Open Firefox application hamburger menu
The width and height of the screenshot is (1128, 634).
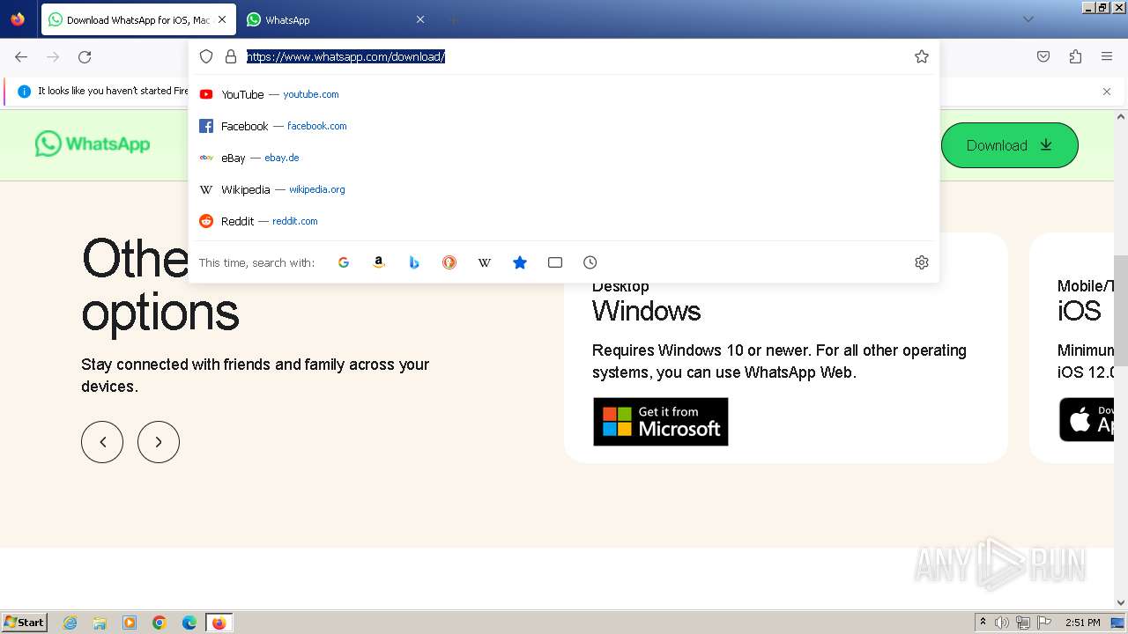(1107, 56)
